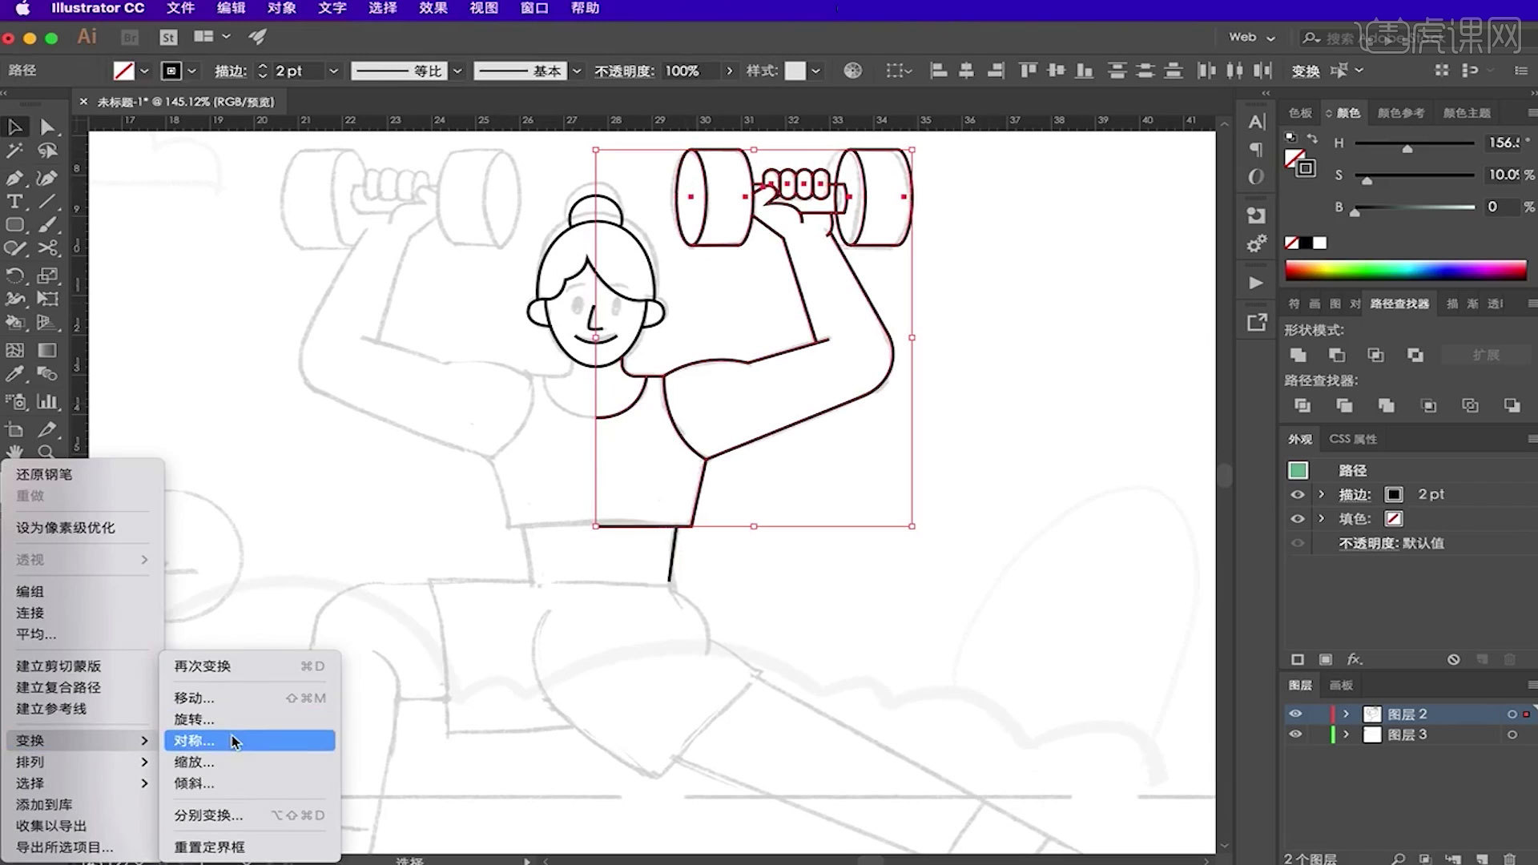The image size is (1538, 865).
Task: Select the Gradient tool
Action: (x=47, y=350)
